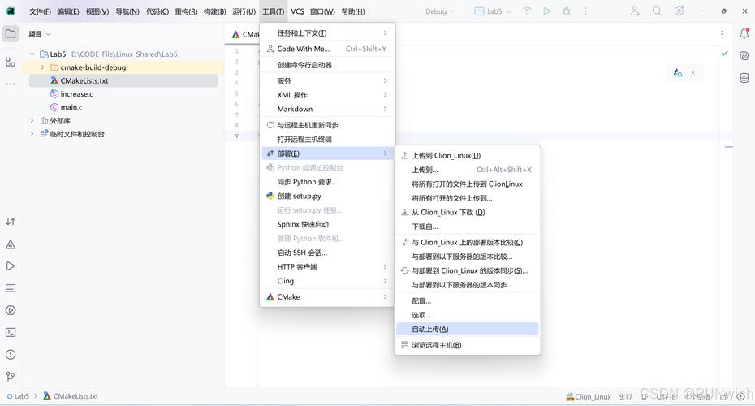Open the 代码(C) menu
The image size is (755, 406).
coord(157,11)
